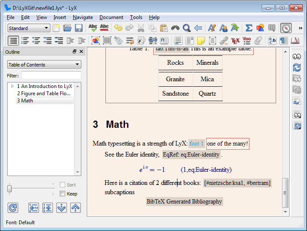Open the Table of Contents dropdown

[x=44, y=65]
